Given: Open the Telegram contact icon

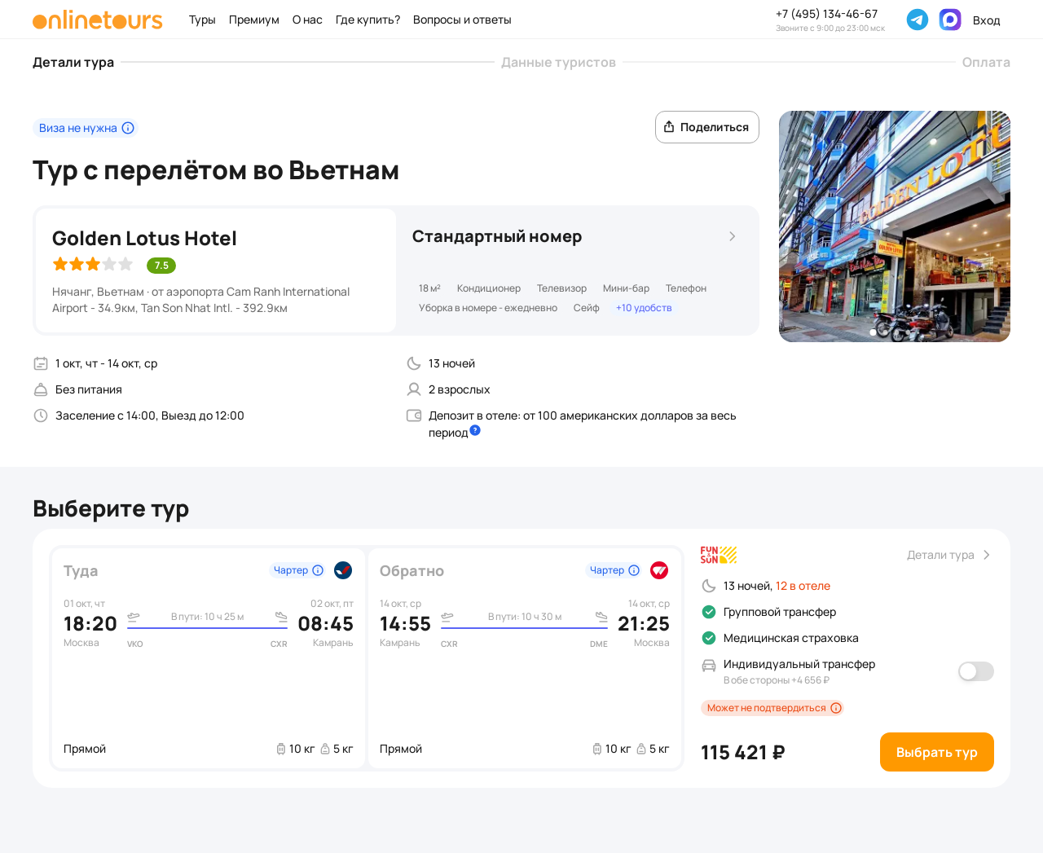Looking at the screenshot, I should pos(918,20).
